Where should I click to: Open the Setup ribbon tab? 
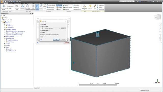[6, 3]
